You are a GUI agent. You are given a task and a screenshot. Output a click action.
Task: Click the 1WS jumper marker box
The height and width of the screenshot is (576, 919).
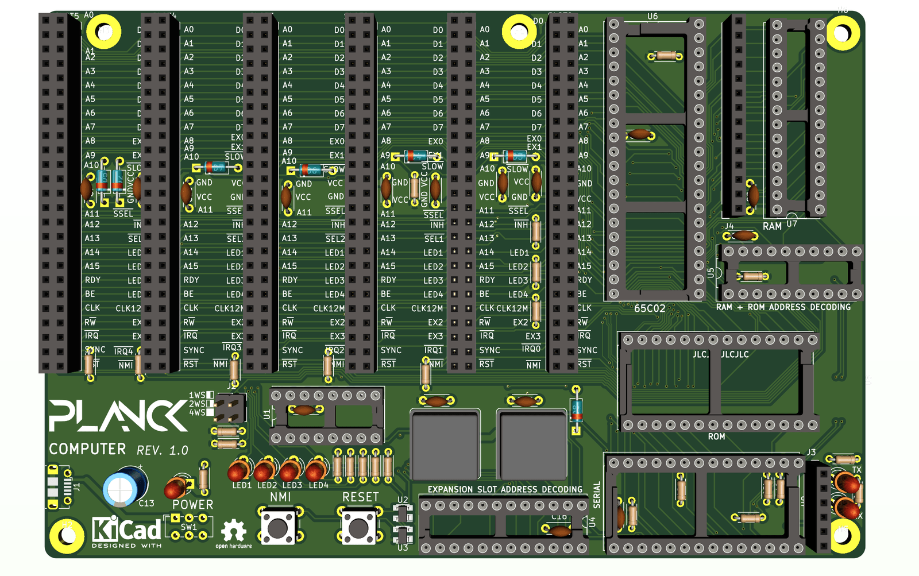click(210, 395)
